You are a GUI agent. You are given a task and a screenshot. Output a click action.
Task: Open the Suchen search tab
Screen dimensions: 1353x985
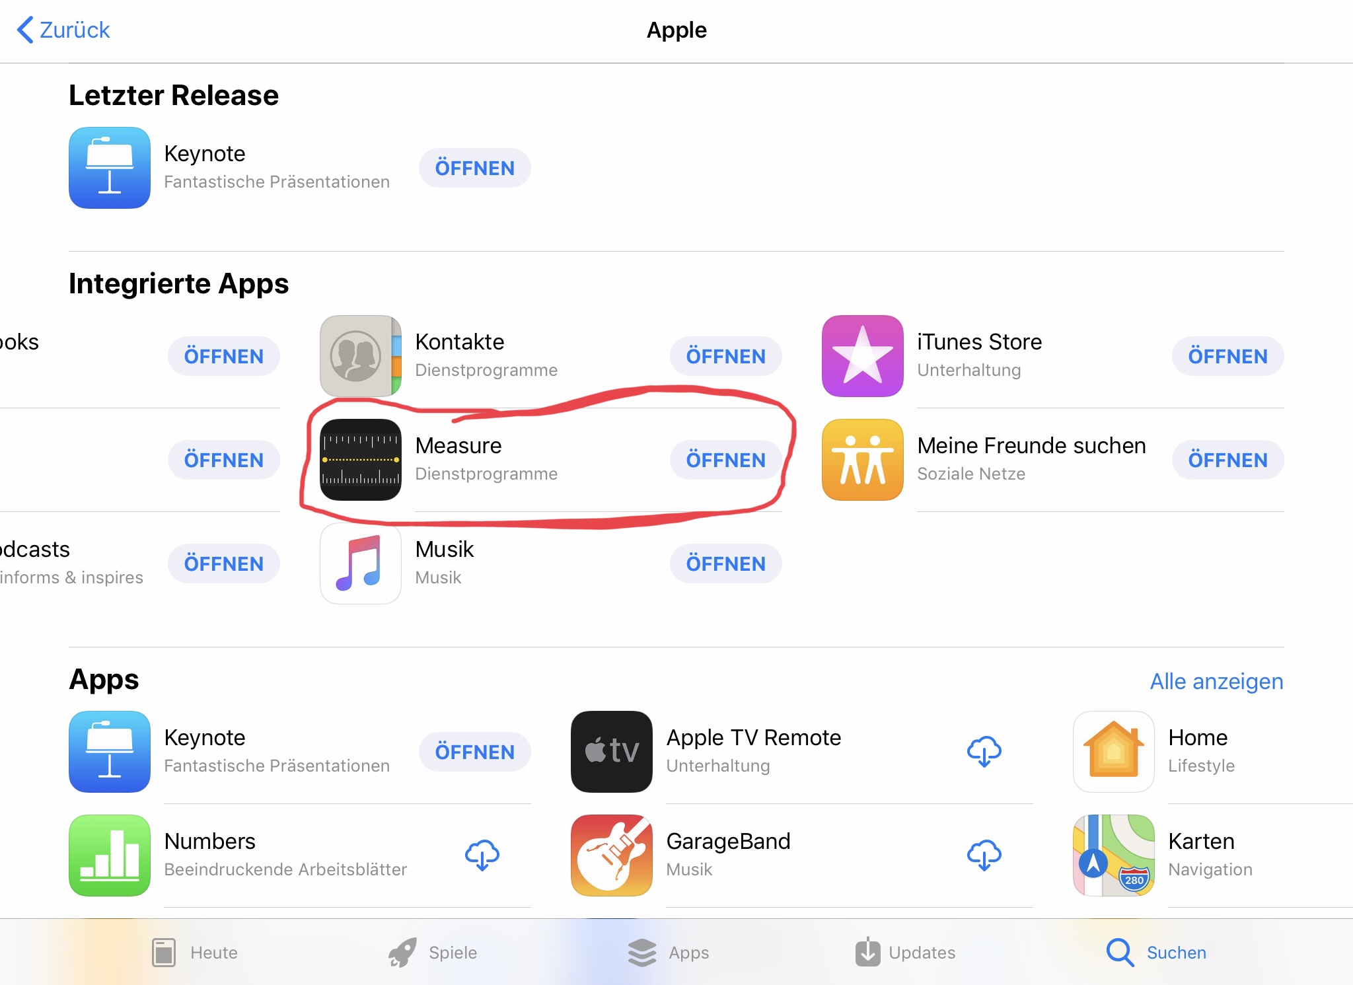[x=1156, y=953]
